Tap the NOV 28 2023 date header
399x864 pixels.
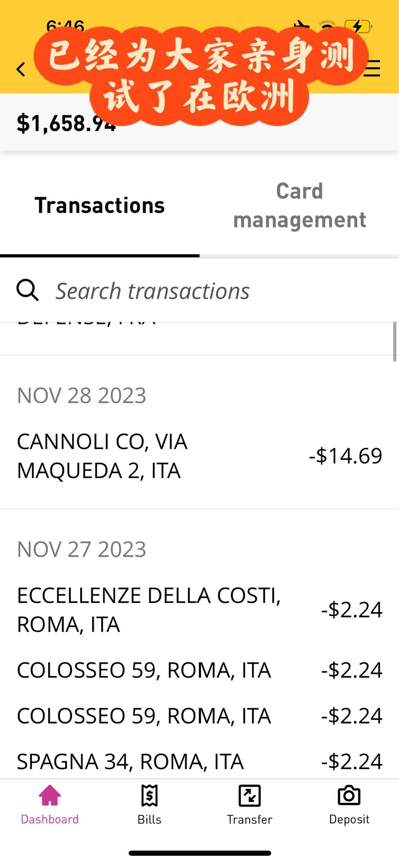[x=81, y=396]
